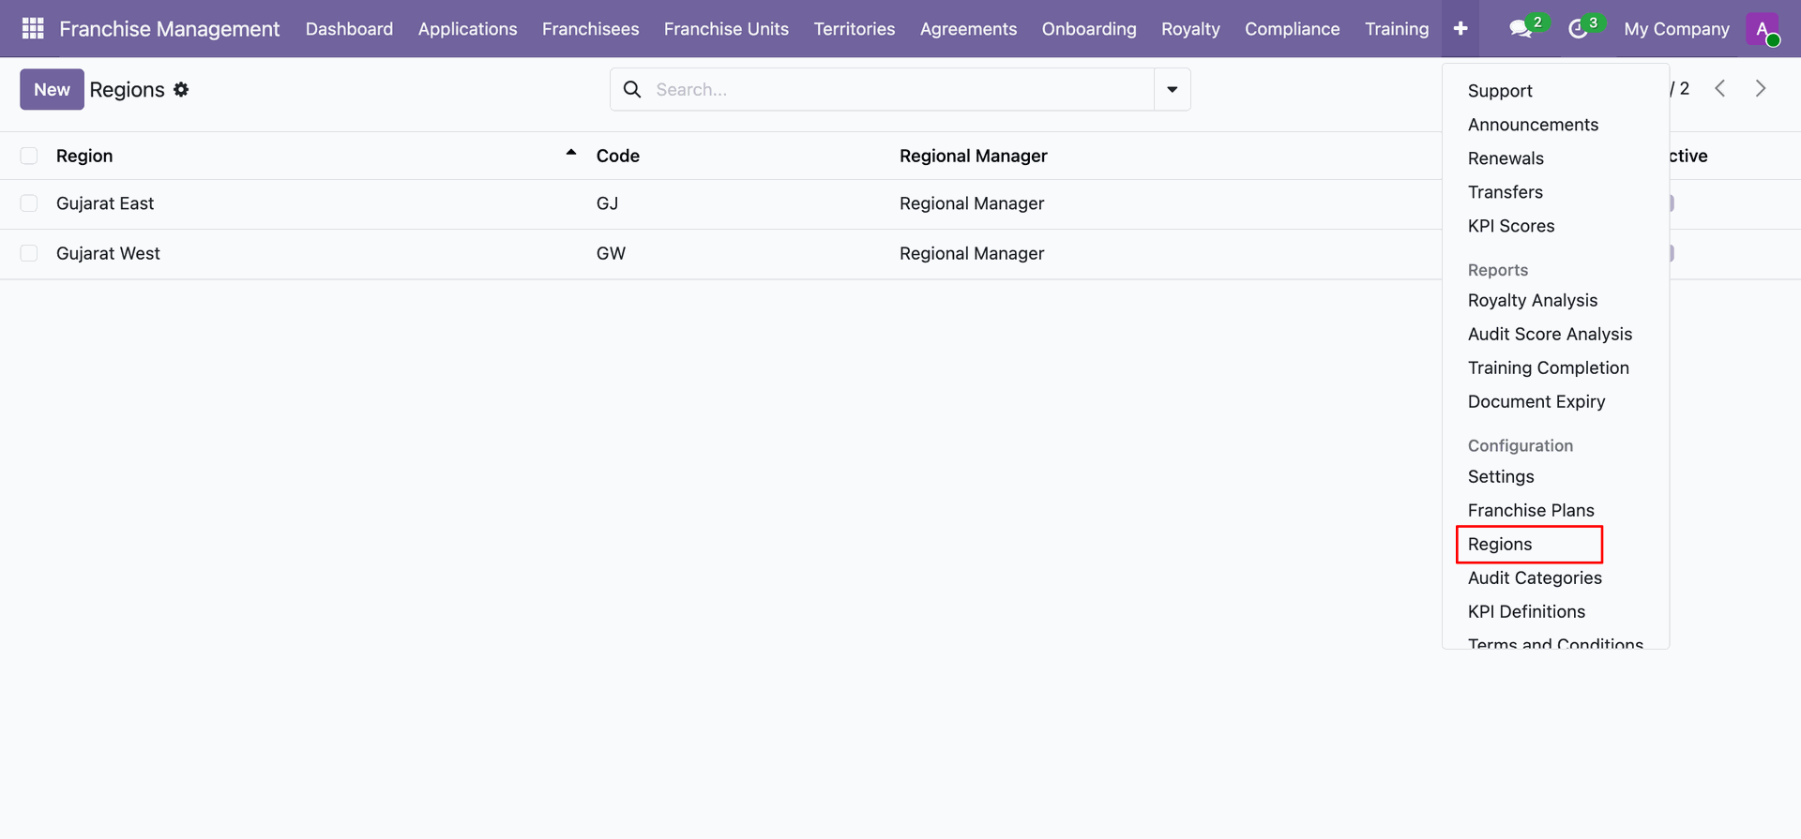Viewport: 1801px width, 839px height.
Task: Open the Gujarat East record
Action: click(x=105, y=203)
